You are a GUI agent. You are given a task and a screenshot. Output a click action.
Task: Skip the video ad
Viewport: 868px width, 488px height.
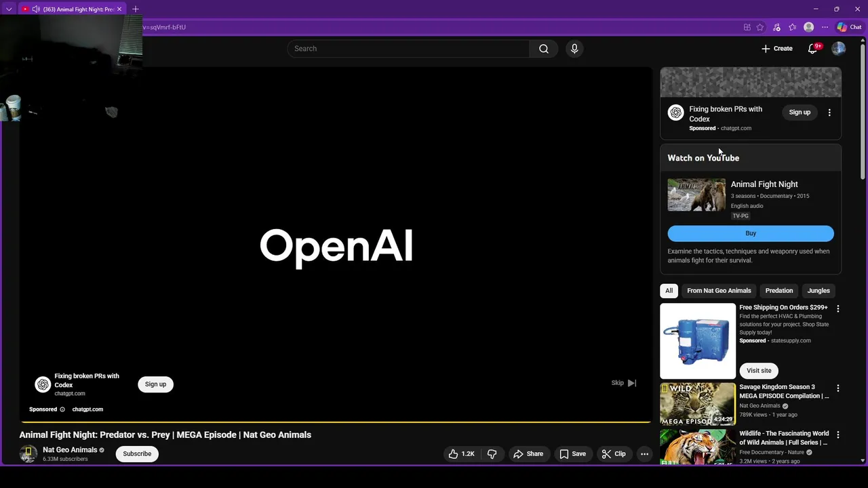click(624, 383)
